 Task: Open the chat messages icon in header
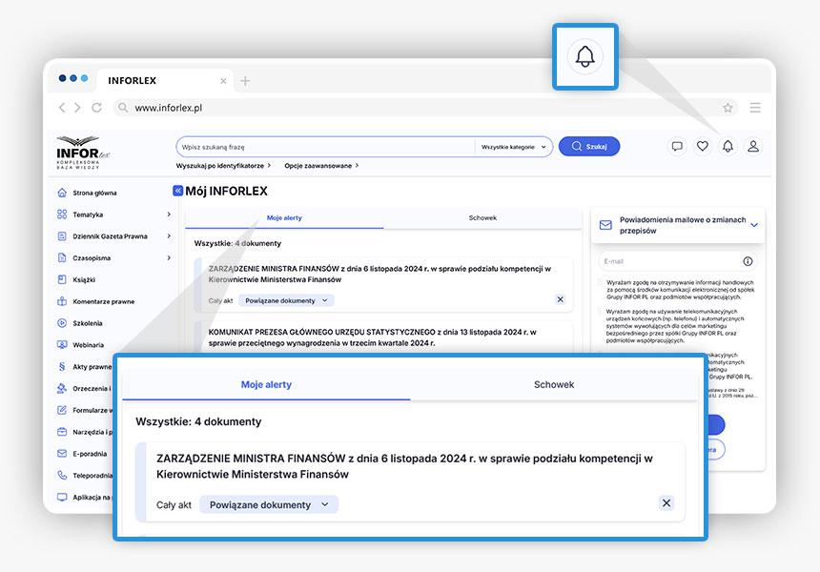tap(677, 146)
